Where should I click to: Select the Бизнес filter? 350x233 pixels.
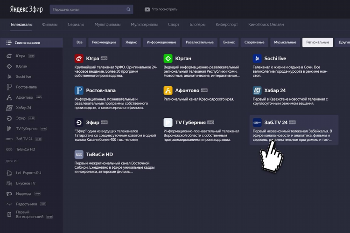coord(229,42)
